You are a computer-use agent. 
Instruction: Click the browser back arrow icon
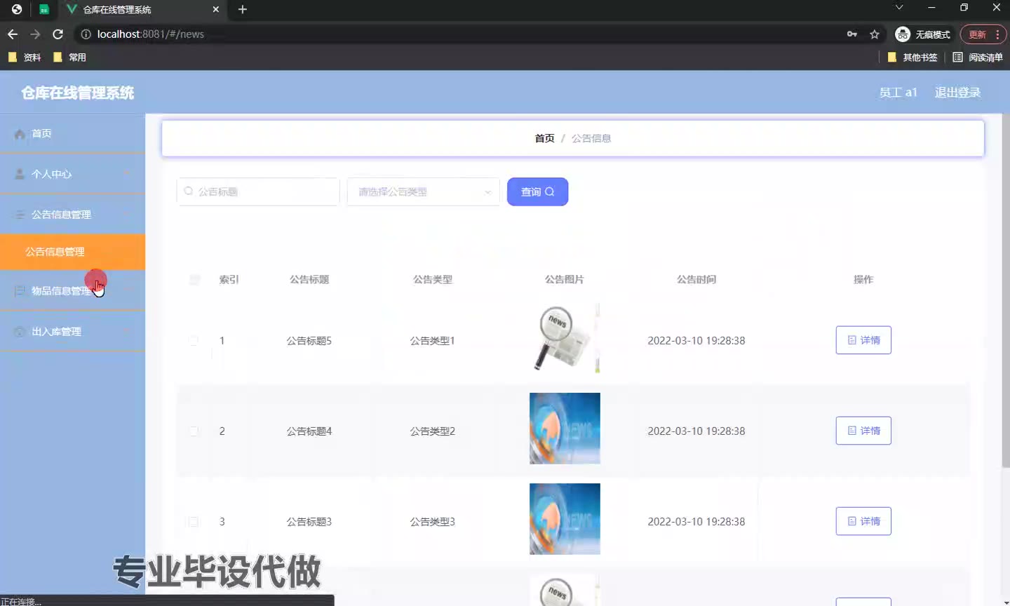tap(13, 34)
